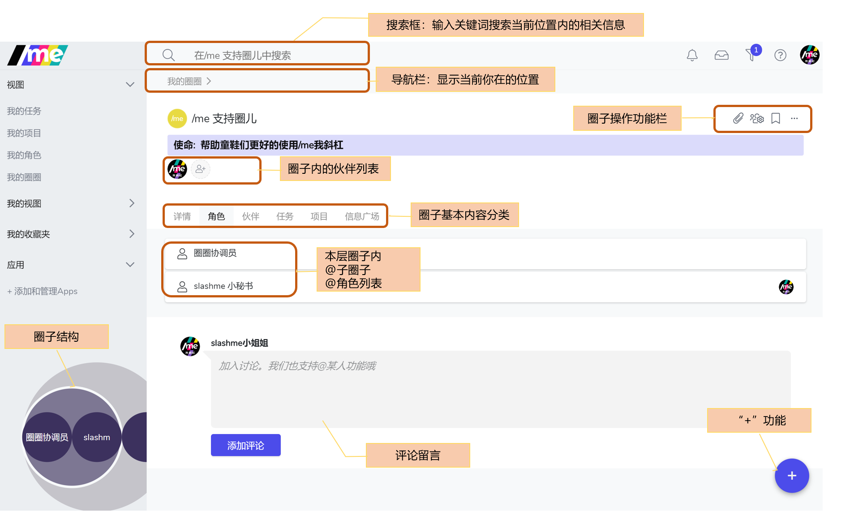
Task: Switch to the 伙伴 tab
Action: click(251, 216)
